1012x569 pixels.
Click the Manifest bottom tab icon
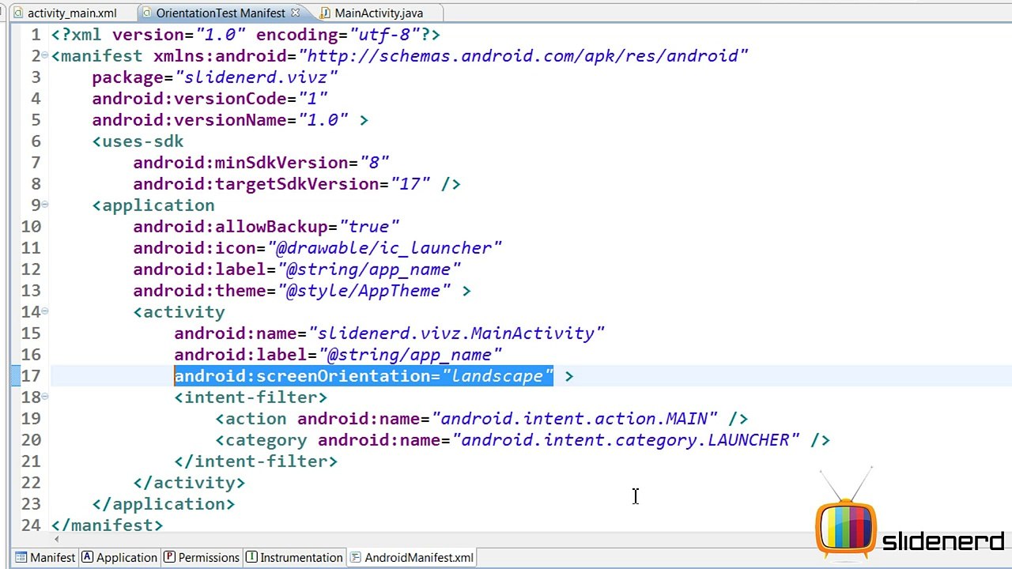(x=21, y=557)
